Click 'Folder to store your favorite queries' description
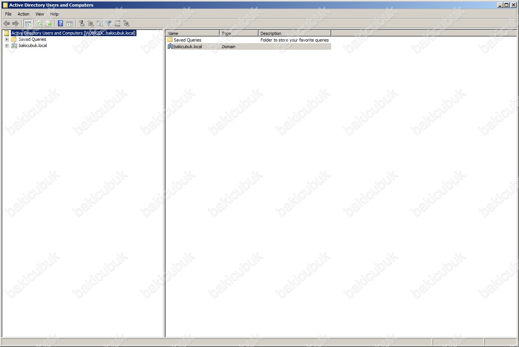519x347 pixels. click(295, 40)
